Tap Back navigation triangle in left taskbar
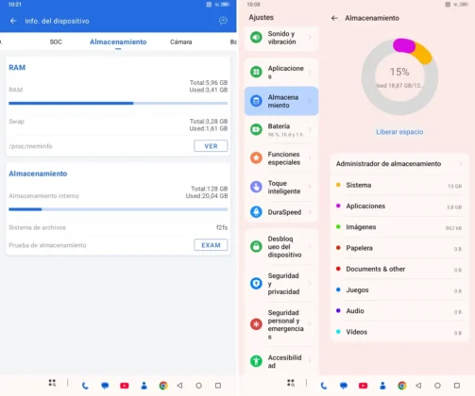475x396 pixels. (x=179, y=386)
